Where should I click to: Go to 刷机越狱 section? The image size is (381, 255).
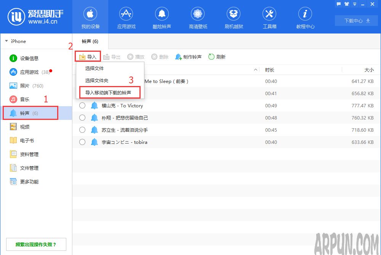(x=233, y=17)
